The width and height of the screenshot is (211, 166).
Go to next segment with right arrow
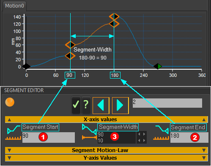121,106
